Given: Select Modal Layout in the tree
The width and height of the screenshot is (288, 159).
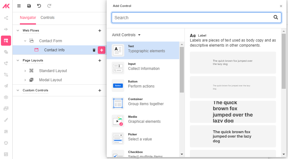Looking at the screenshot, I should click(x=50, y=80).
